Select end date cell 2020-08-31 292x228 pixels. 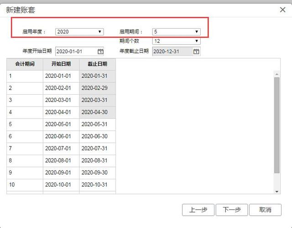[97, 161]
